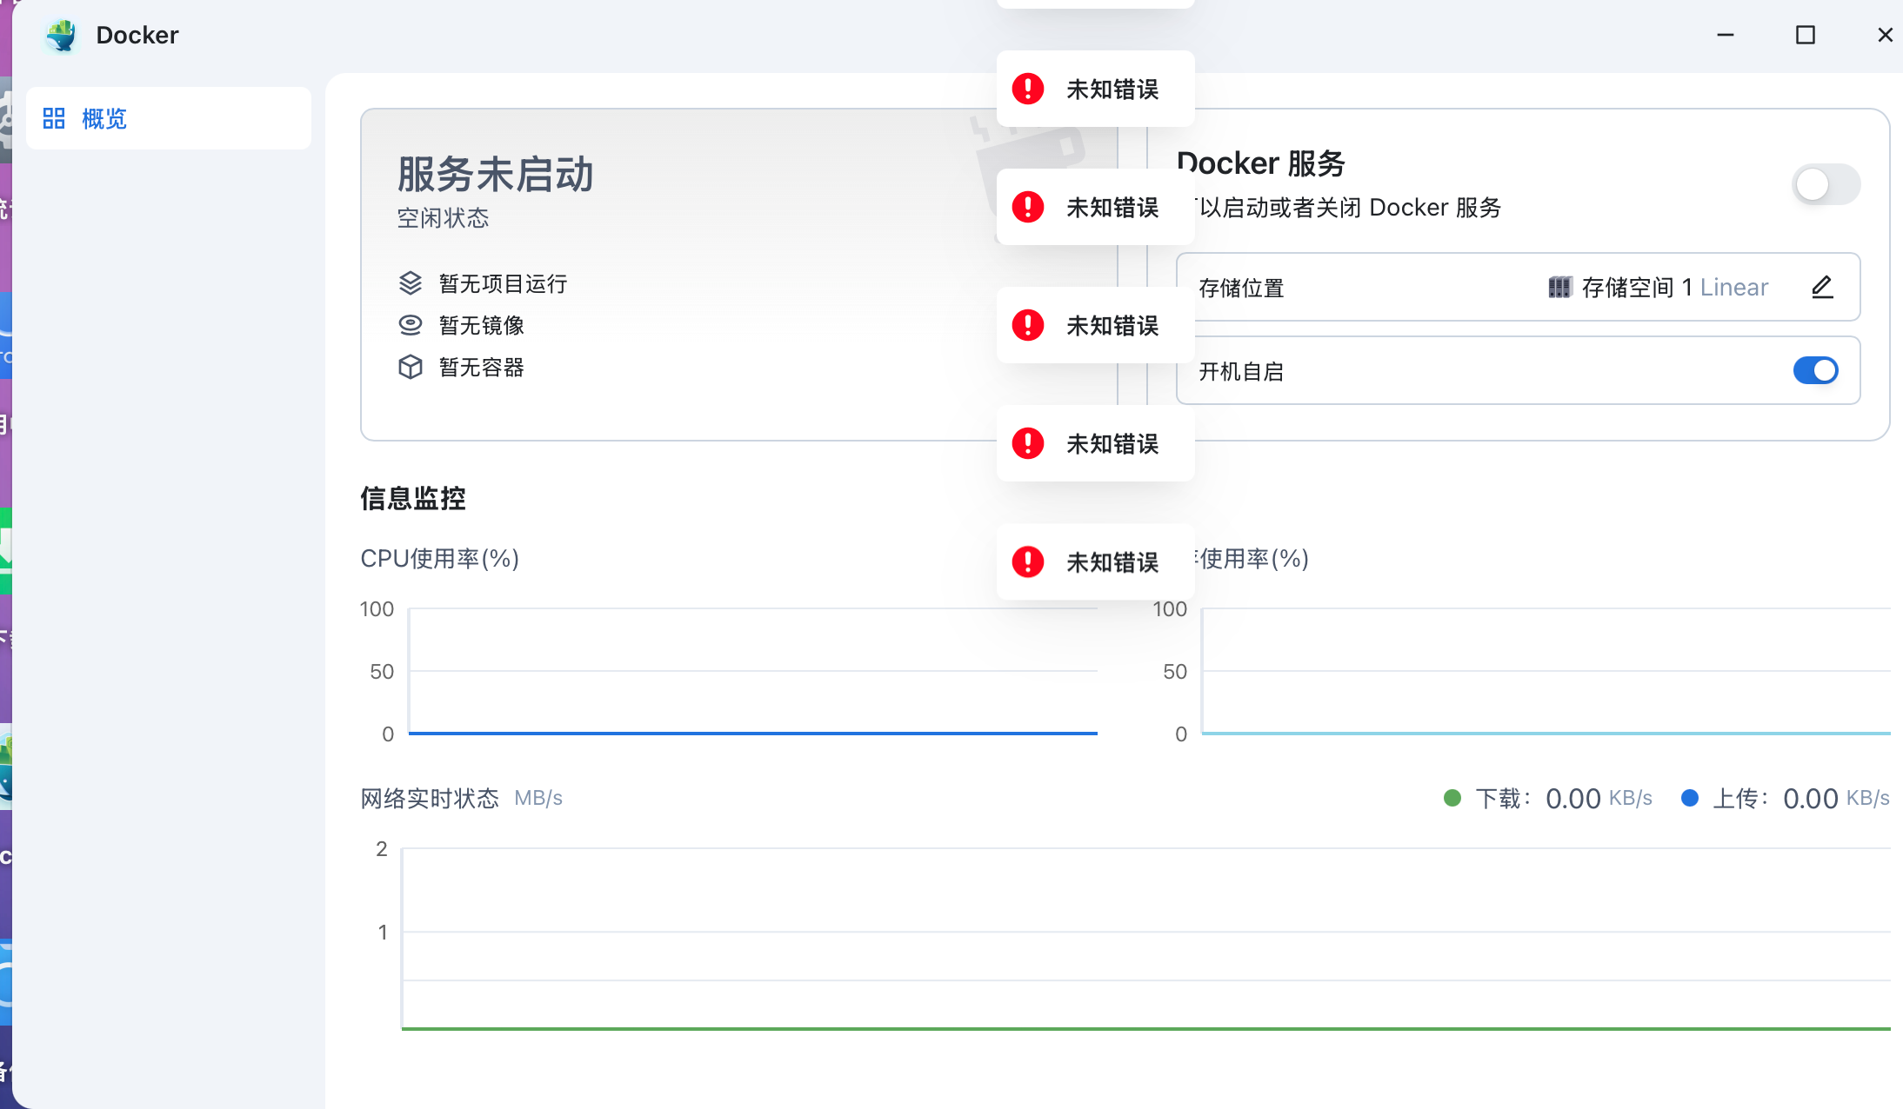The width and height of the screenshot is (1903, 1109).
Task: Click the 概览 grid icon in sidebar
Action: tap(54, 118)
